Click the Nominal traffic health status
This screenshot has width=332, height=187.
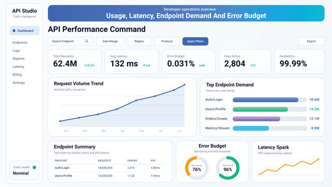21,173
